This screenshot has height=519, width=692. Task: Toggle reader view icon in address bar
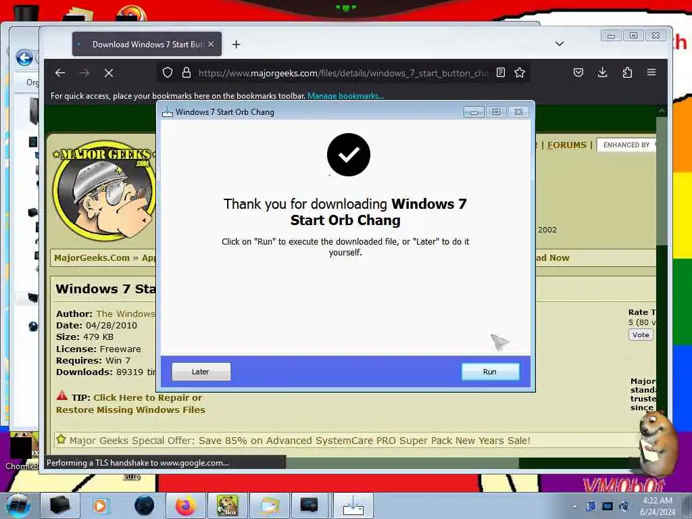[x=501, y=72]
